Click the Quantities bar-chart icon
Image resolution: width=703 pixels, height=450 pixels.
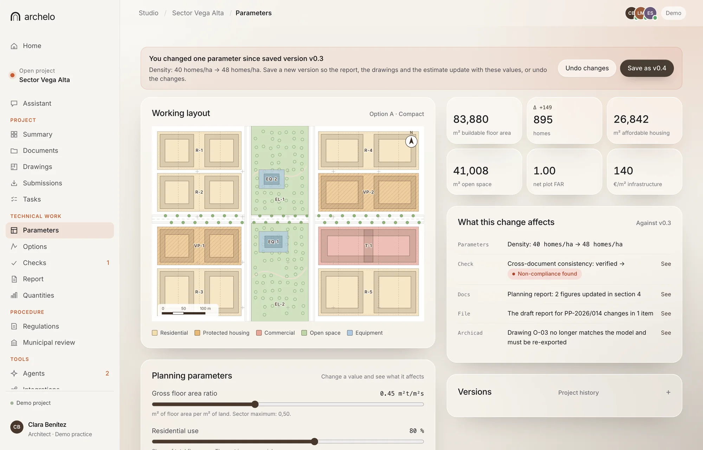pyautogui.click(x=14, y=295)
